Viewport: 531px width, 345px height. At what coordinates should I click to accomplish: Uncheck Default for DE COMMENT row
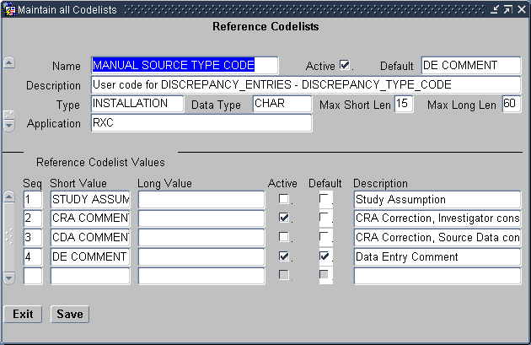tap(324, 256)
